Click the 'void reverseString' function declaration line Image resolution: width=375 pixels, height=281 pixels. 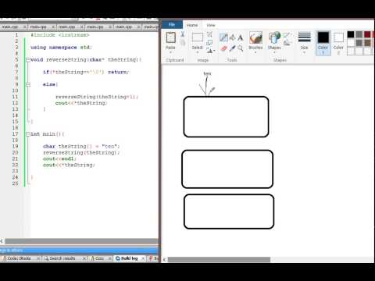tap(86, 60)
